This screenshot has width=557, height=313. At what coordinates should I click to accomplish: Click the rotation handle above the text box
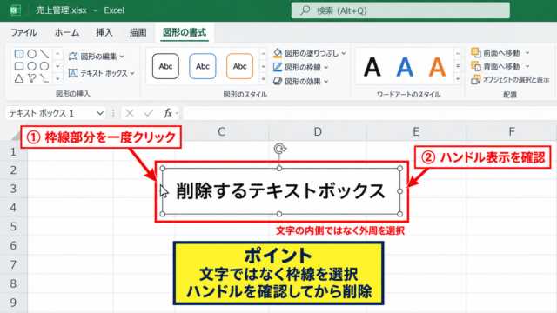pos(280,149)
